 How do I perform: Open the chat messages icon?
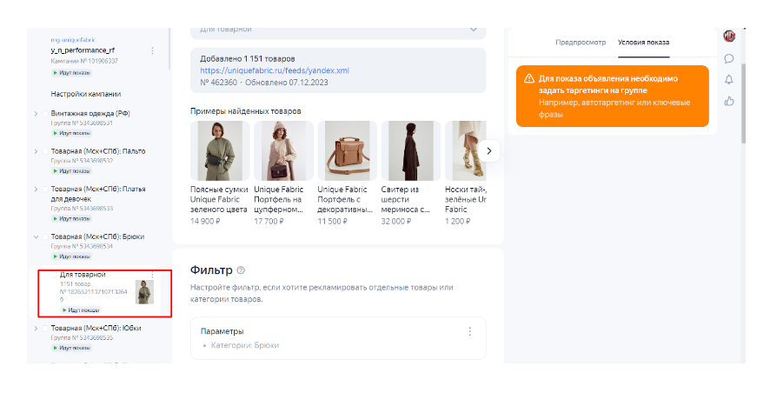(729, 58)
